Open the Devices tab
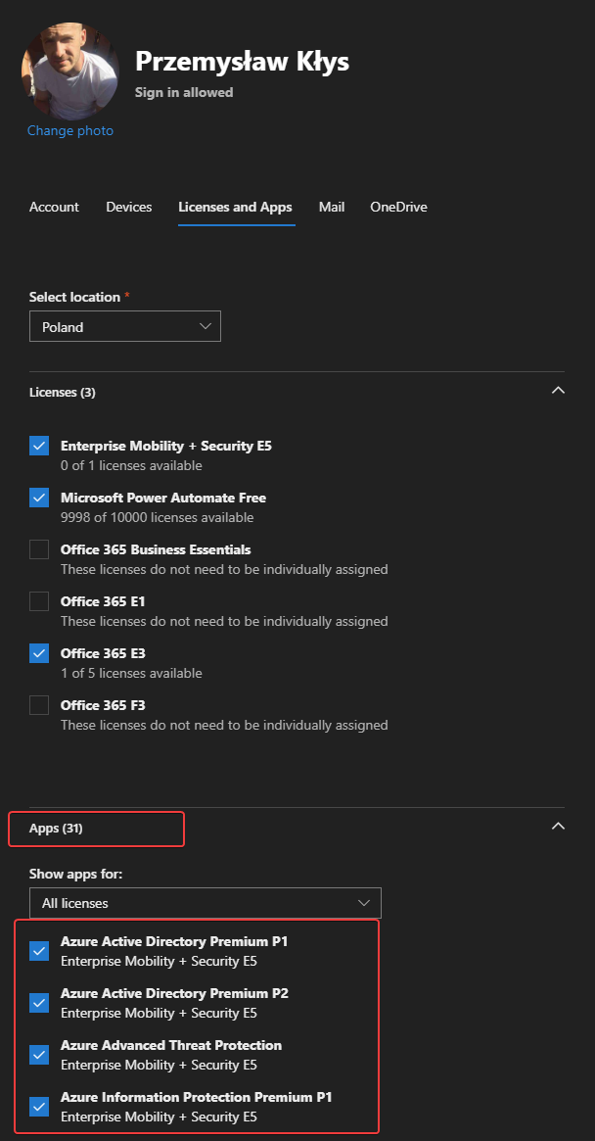This screenshot has height=1141, width=595. click(x=128, y=207)
